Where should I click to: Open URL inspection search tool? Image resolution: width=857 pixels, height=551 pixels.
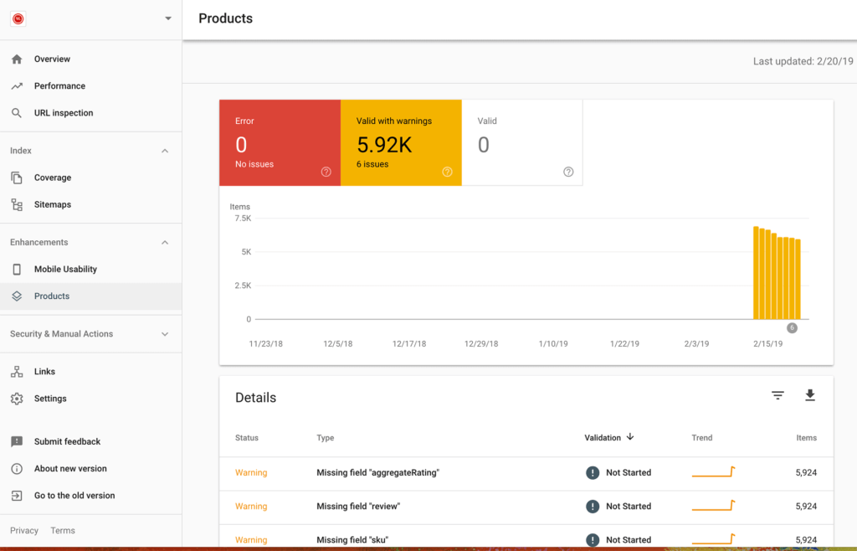click(x=63, y=113)
